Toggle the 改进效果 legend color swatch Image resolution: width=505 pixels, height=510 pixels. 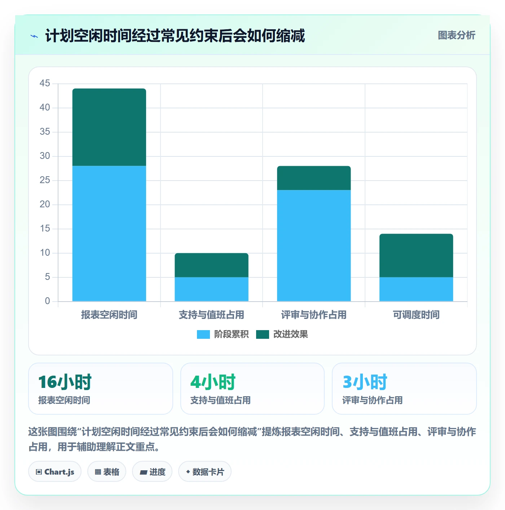coord(263,334)
